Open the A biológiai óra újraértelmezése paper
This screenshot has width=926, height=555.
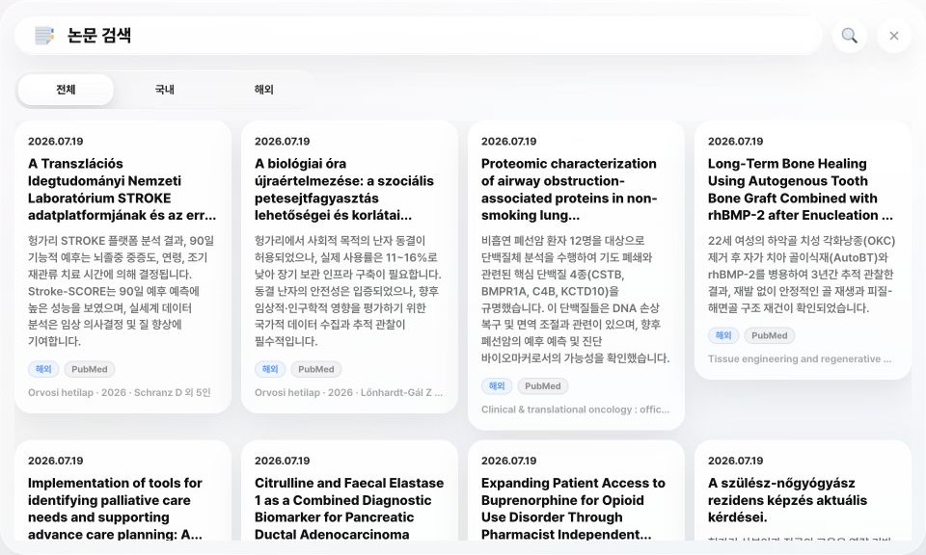[344, 189]
